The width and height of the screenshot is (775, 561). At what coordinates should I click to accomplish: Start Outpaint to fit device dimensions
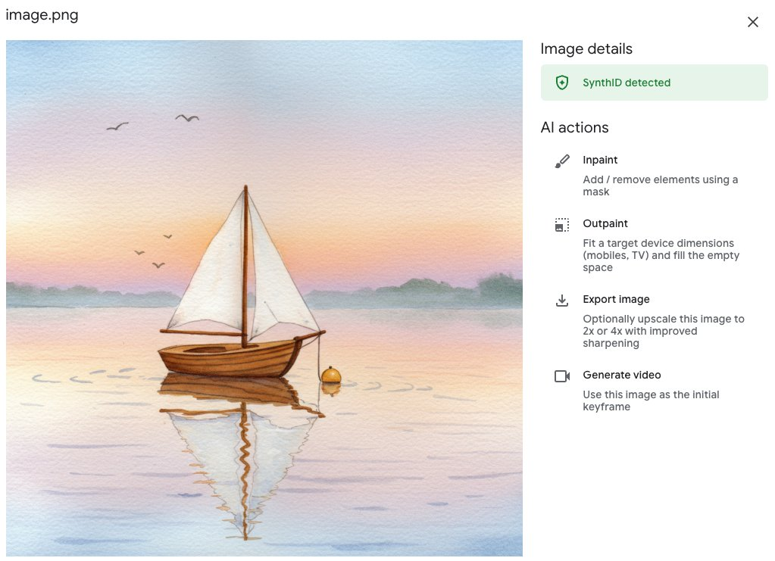[605, 223]
